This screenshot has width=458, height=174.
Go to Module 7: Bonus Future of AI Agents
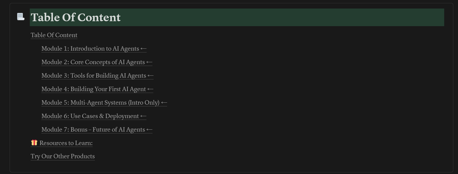[x=93, y=129]
